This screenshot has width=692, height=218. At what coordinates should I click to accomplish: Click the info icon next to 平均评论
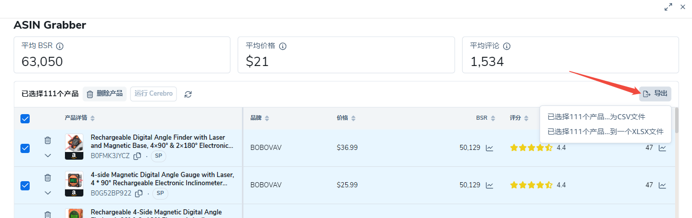tap(507, 46)
